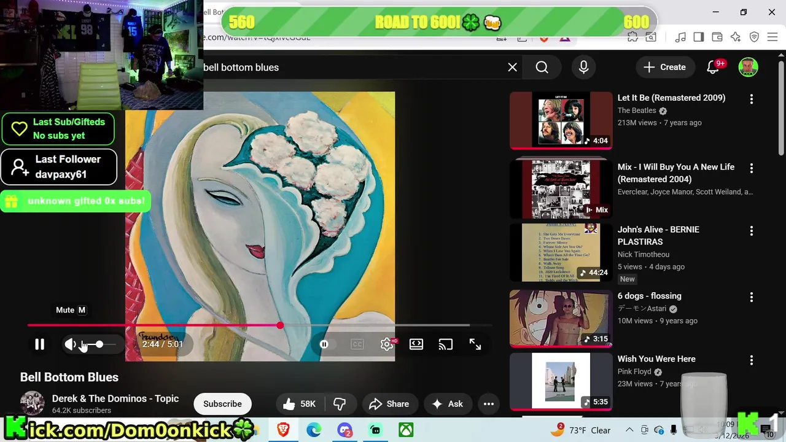Image resolution: width=786 pixels, height=442 pixels.
Task: Open the Brave playlist music note icon
Action: tap(680, 37)
